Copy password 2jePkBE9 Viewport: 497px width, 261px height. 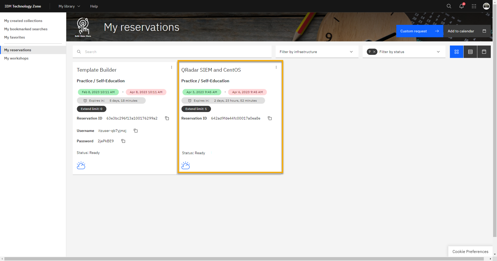point(123,141)
